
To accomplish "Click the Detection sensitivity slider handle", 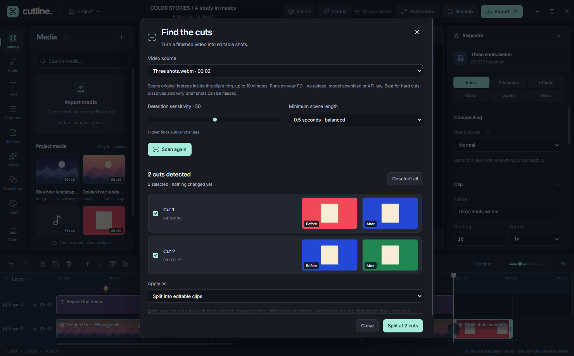I will 215,120.
